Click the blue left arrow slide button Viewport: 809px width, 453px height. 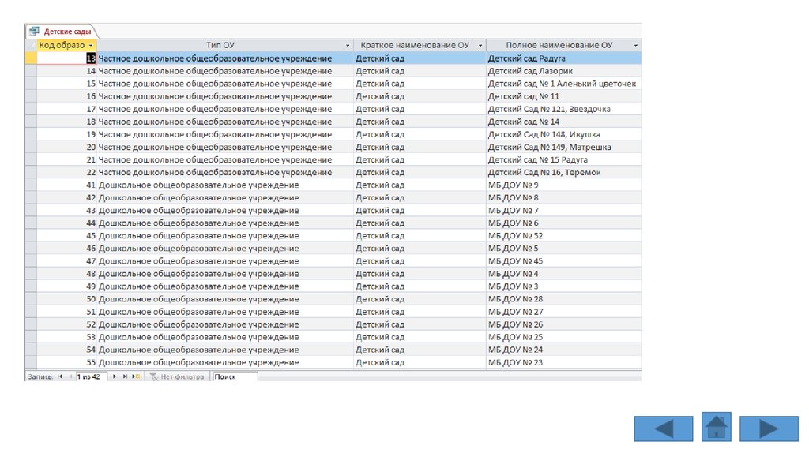tap(663, 429)
